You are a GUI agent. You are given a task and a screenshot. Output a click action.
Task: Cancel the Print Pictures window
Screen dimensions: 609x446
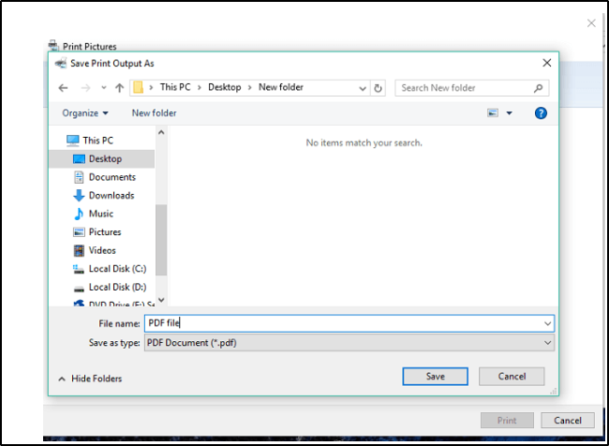pyautogui.click(x=568, y=421)
